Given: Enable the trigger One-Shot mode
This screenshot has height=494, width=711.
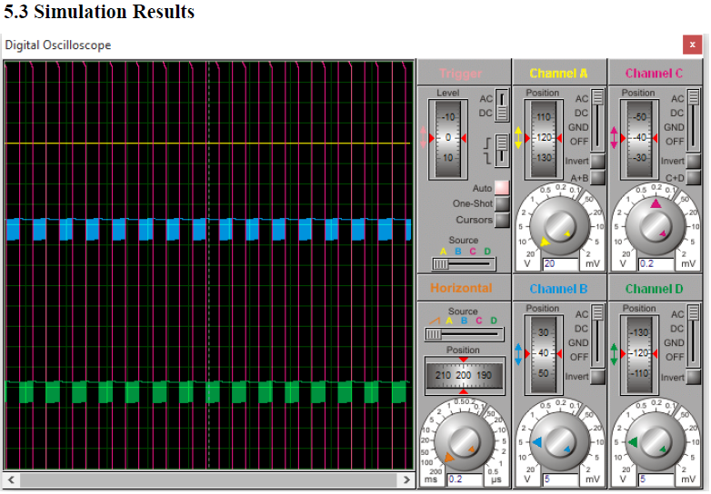Looking at the screenshot, I should [x=501, y=204].
